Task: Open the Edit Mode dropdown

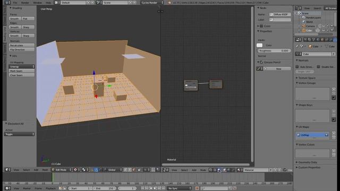Action: click(62, 170)
